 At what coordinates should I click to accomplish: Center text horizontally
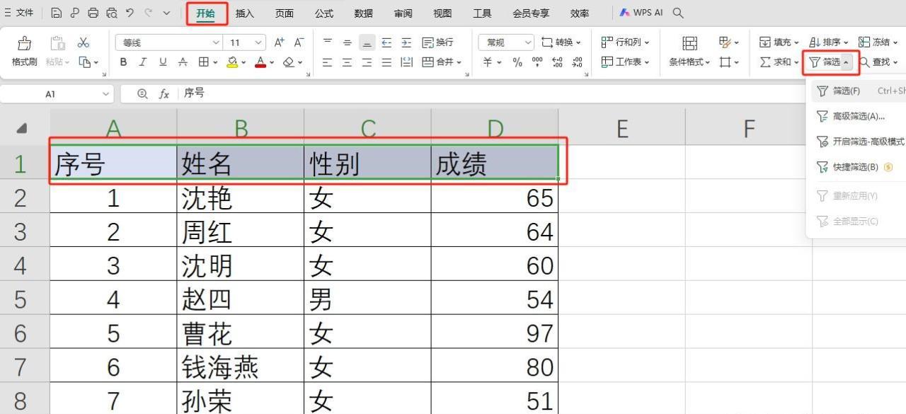(x=347, y=62)
